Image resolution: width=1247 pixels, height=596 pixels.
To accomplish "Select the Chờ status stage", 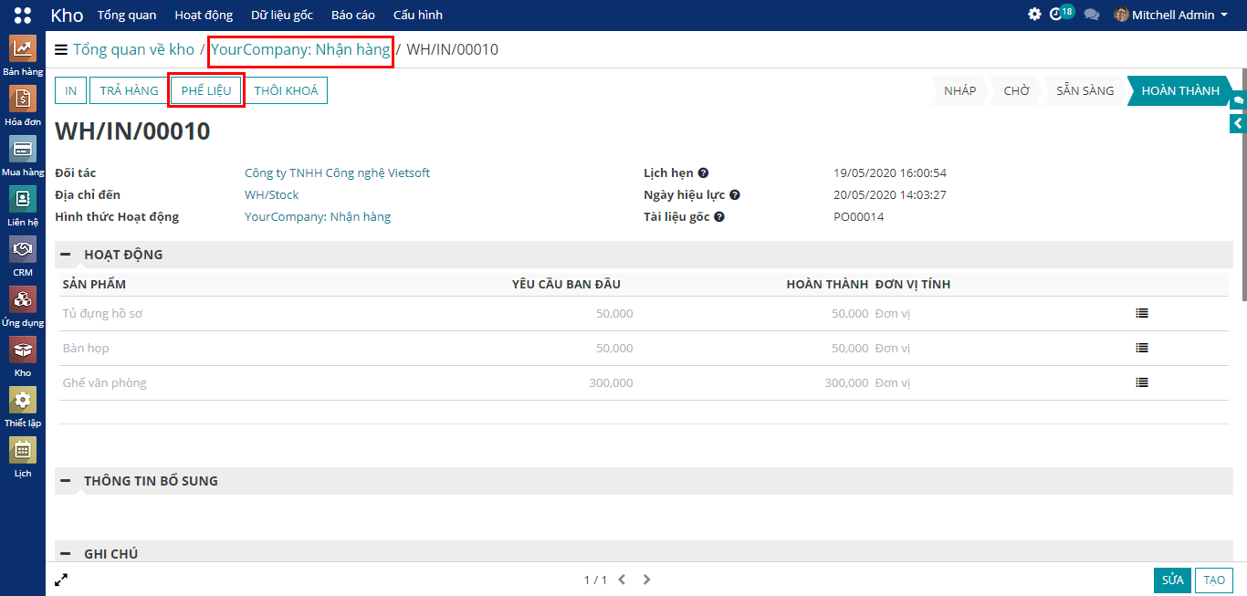I will point(1016,90).
